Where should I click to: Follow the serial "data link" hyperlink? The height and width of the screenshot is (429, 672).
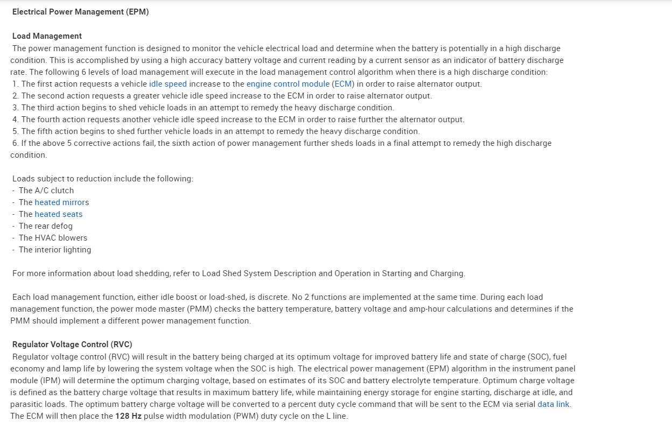point(553,404)
